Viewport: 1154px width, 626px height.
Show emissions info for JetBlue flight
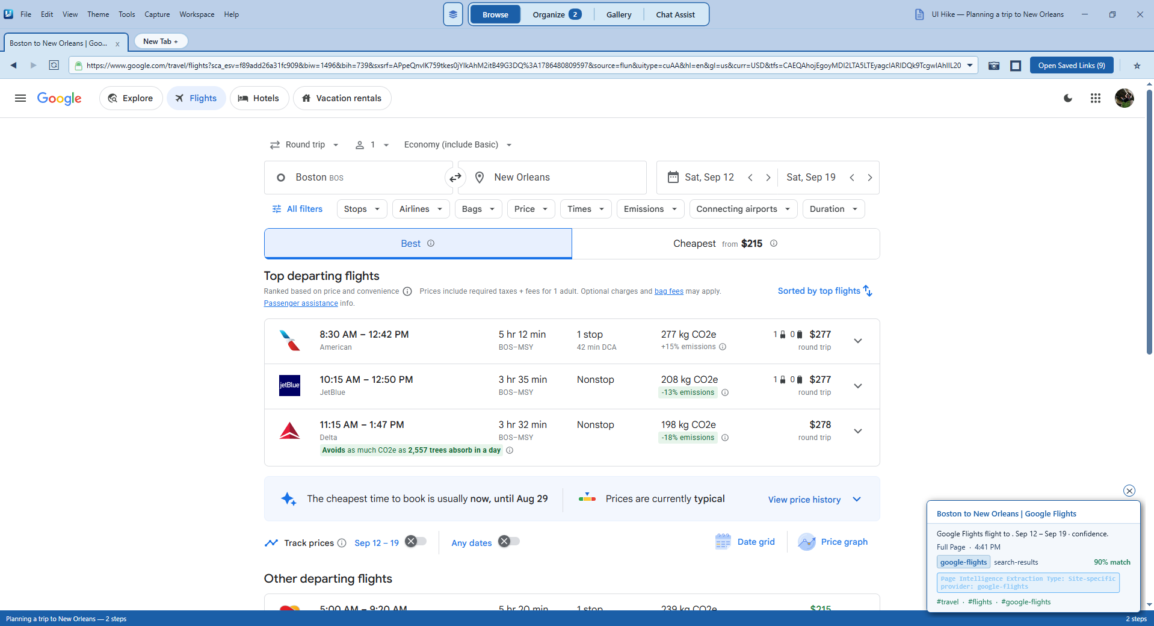(x=725, y=392)
